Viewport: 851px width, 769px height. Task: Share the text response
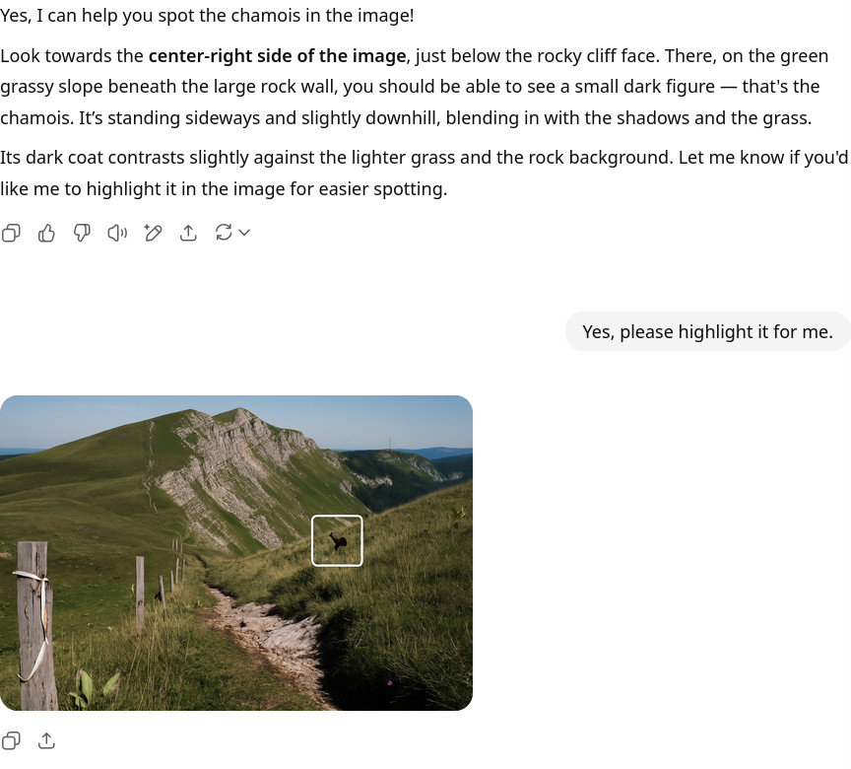[188, 233]
